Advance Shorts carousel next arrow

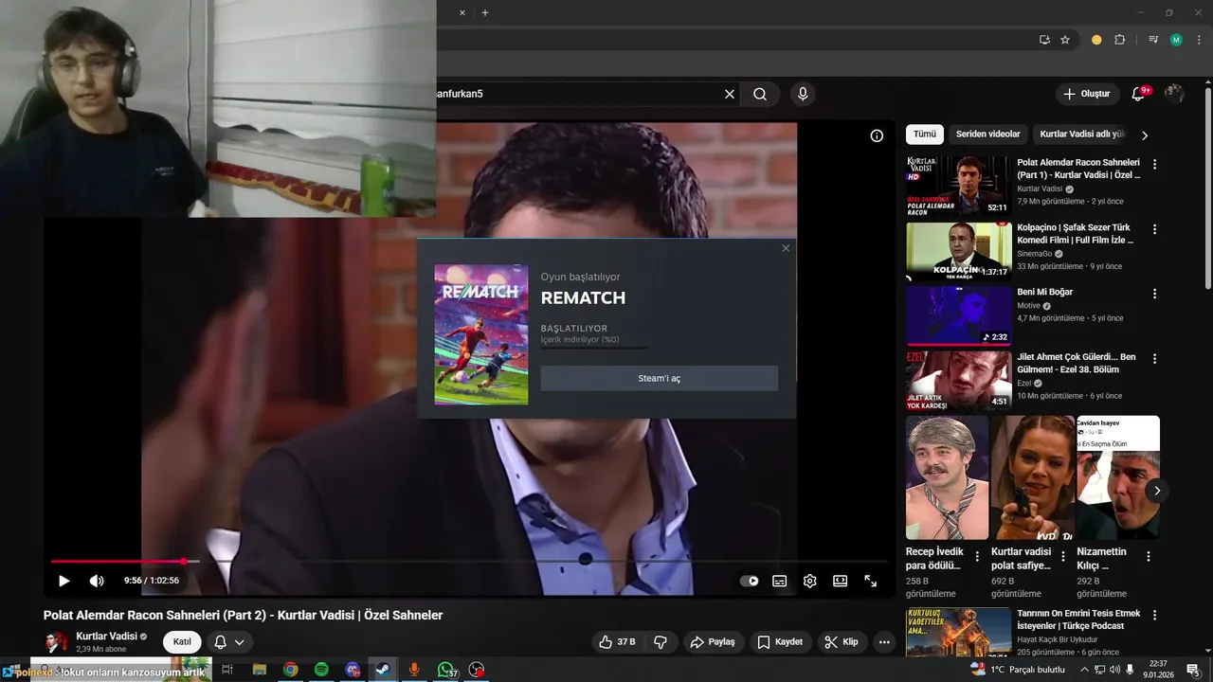[1156, 491]
